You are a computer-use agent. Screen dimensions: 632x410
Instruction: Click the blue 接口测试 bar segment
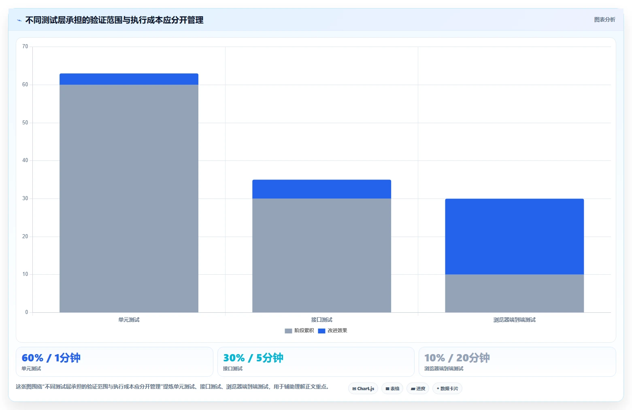pos(321,189)
